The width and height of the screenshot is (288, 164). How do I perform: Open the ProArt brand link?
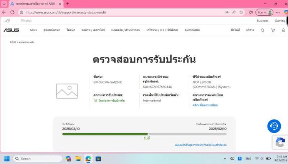[26, 21]
